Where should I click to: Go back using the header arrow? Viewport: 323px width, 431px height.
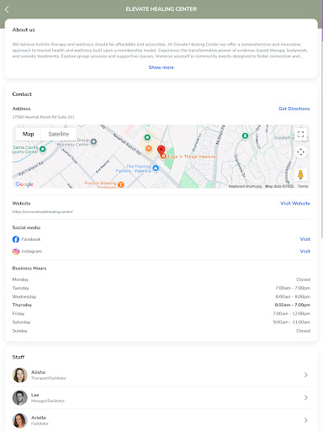7,9
